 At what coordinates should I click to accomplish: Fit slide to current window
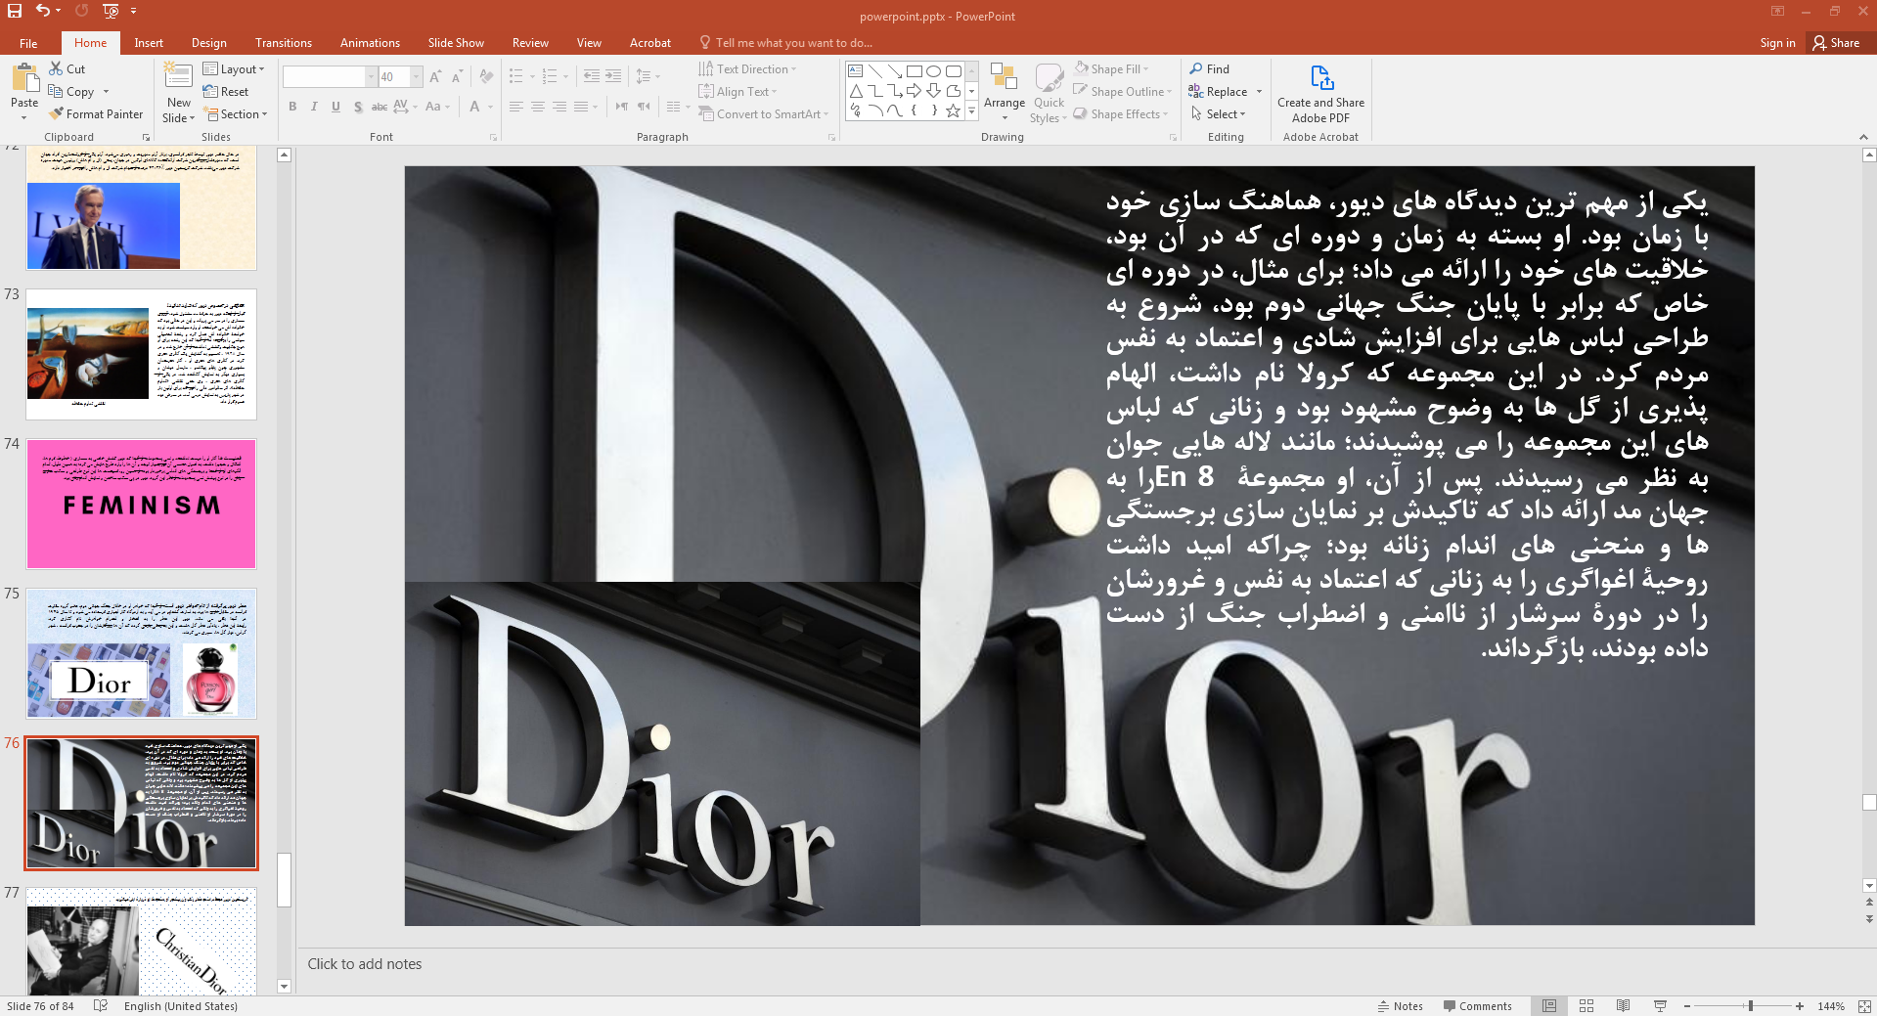coord(1864,1006)
